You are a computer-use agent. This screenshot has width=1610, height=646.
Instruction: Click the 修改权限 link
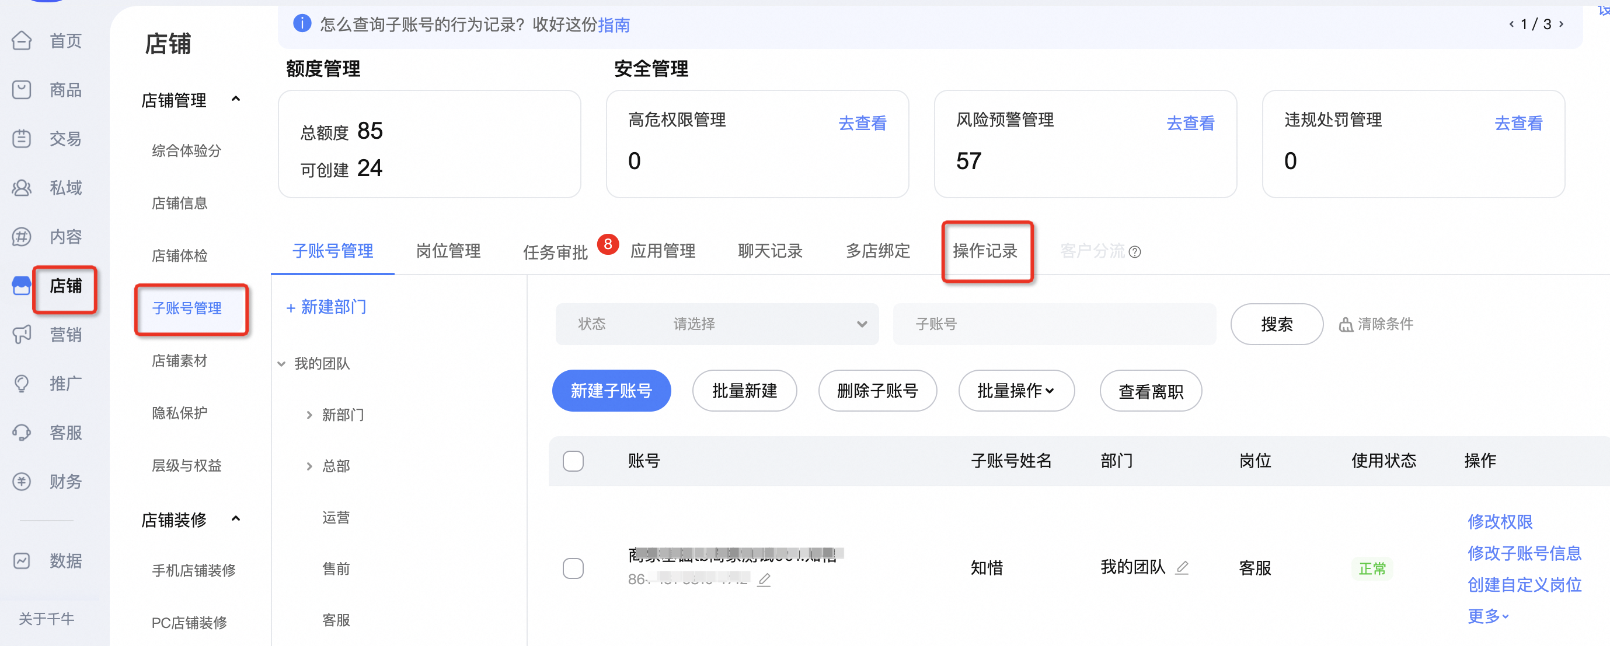tap(1500, 522)
